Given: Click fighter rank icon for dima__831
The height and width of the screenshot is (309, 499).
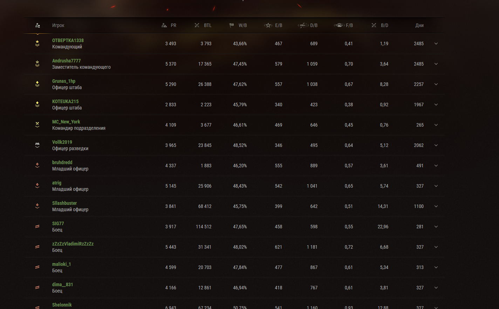Looking at the screenshot, I should [37, 288].
